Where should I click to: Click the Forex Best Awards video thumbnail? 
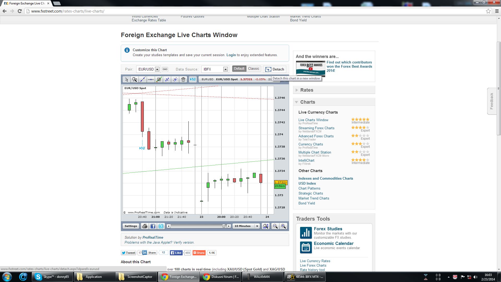tap(311, 68)
